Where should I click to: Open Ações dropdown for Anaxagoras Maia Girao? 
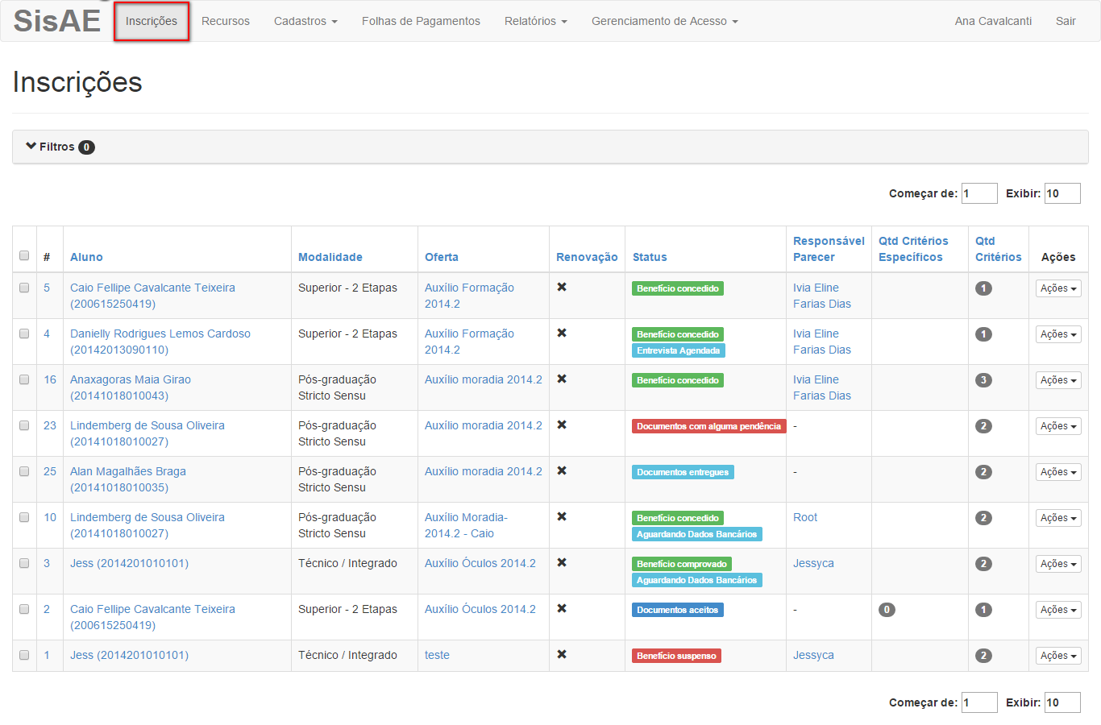tap(1058, 380)
